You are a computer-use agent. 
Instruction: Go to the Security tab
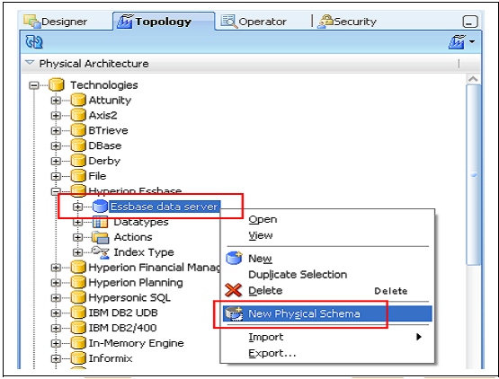click(347, 22)
